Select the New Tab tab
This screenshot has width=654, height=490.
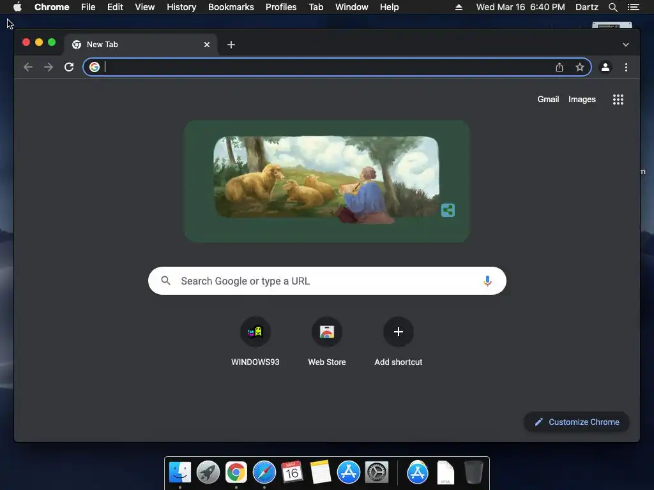click(x=140, y=45)
